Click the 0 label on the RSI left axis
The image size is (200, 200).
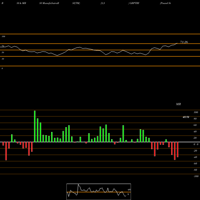click(x=2, y=68)
